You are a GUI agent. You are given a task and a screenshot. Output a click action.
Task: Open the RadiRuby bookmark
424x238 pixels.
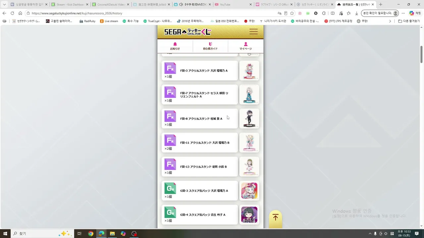[87, 21]
